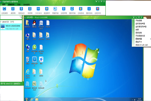Select the Hide.txt file on remote desktop

(48, 24)
